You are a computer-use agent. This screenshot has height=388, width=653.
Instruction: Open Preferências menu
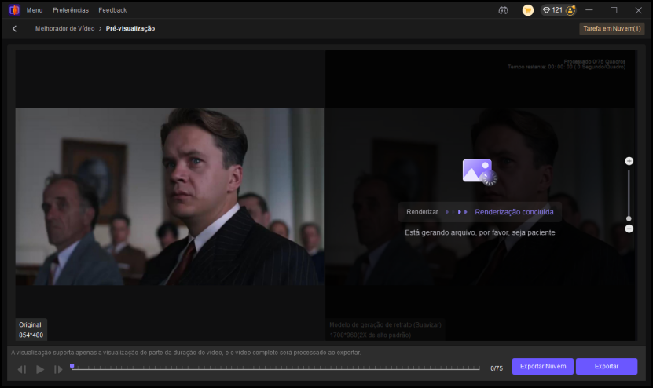click(71, 10)
